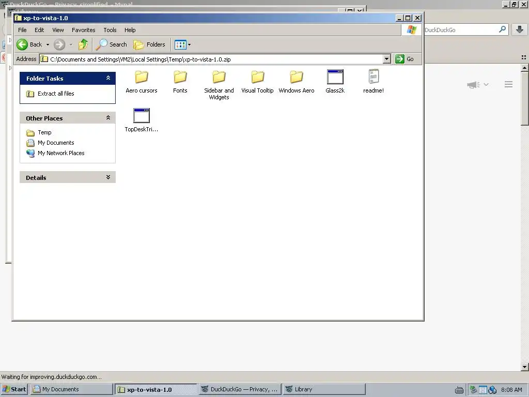Click the Search toolbar button
529x397 pixels.
pos(112,44)
